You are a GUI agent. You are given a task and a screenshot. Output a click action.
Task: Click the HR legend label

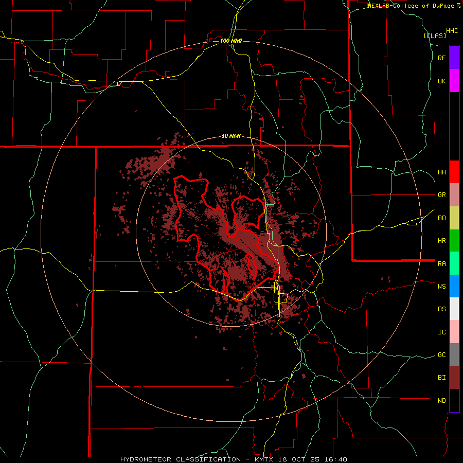pos(441,241)
